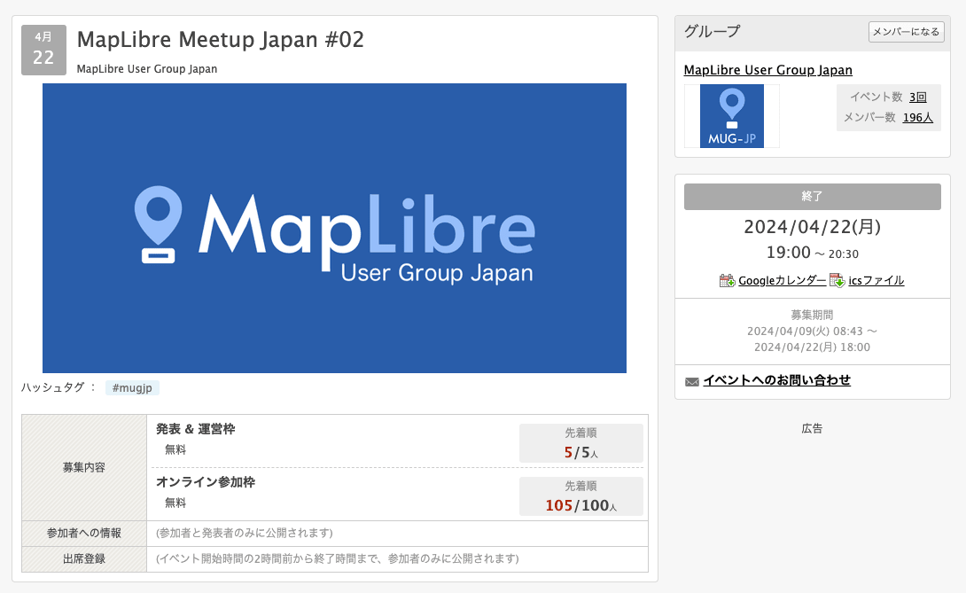The height and width of the screenshot is (593, 966).
Task: Click the 発表 & 運営枠 heading
Action: pos(195,429)
